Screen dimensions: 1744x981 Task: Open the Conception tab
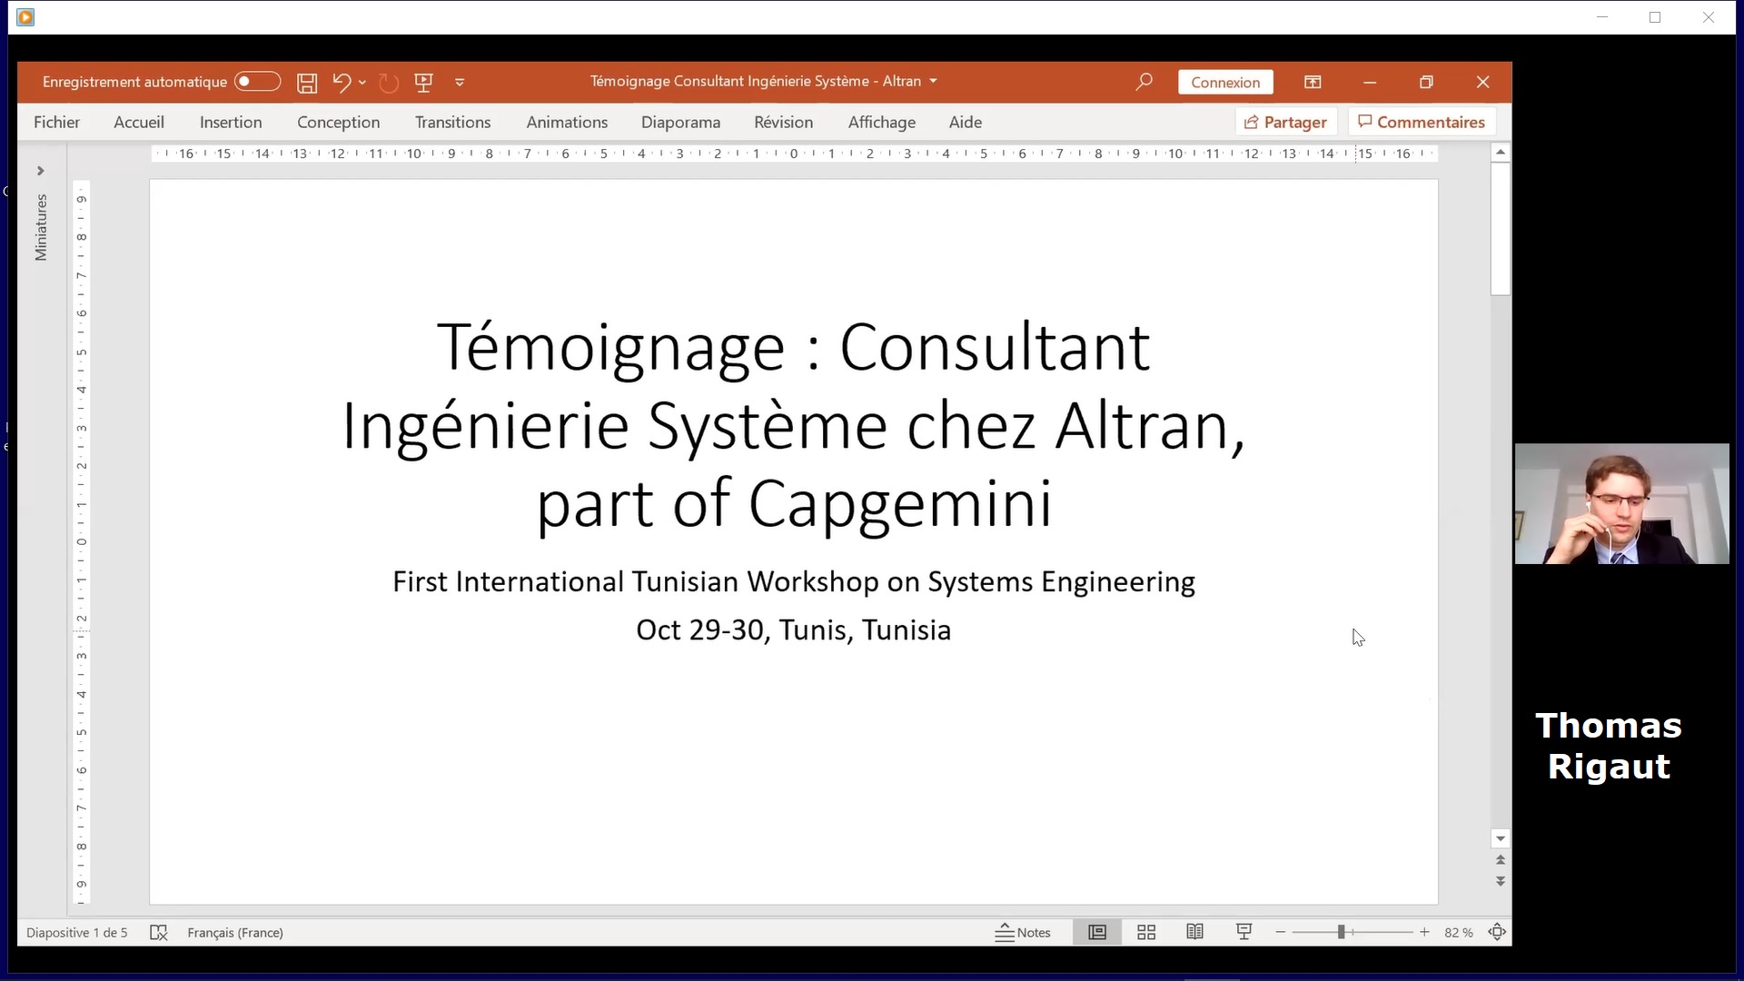point(338,123)
